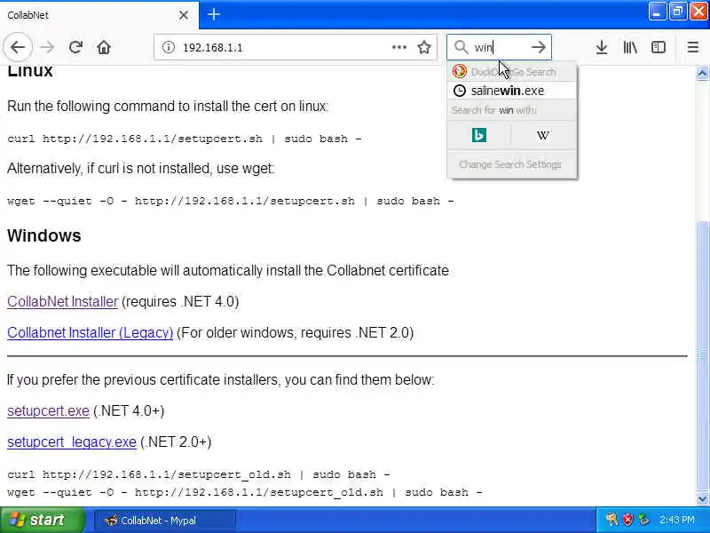Go to the browser home page
Viewport: 710px width, 533px height.
104,47
